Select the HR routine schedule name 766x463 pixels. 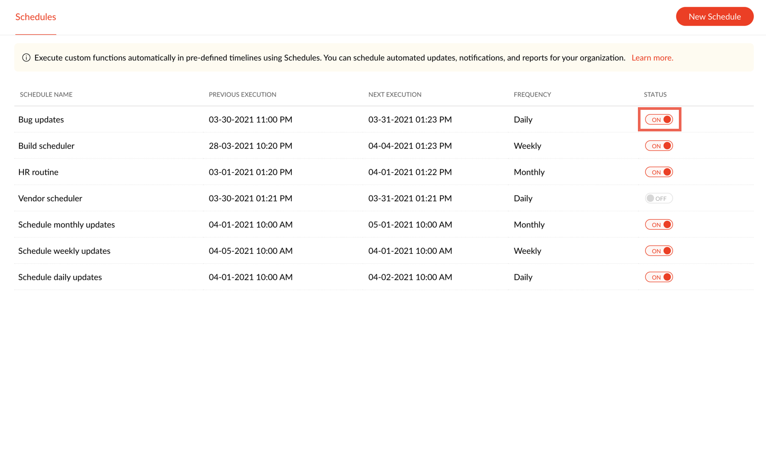click(x=38, y=172)
